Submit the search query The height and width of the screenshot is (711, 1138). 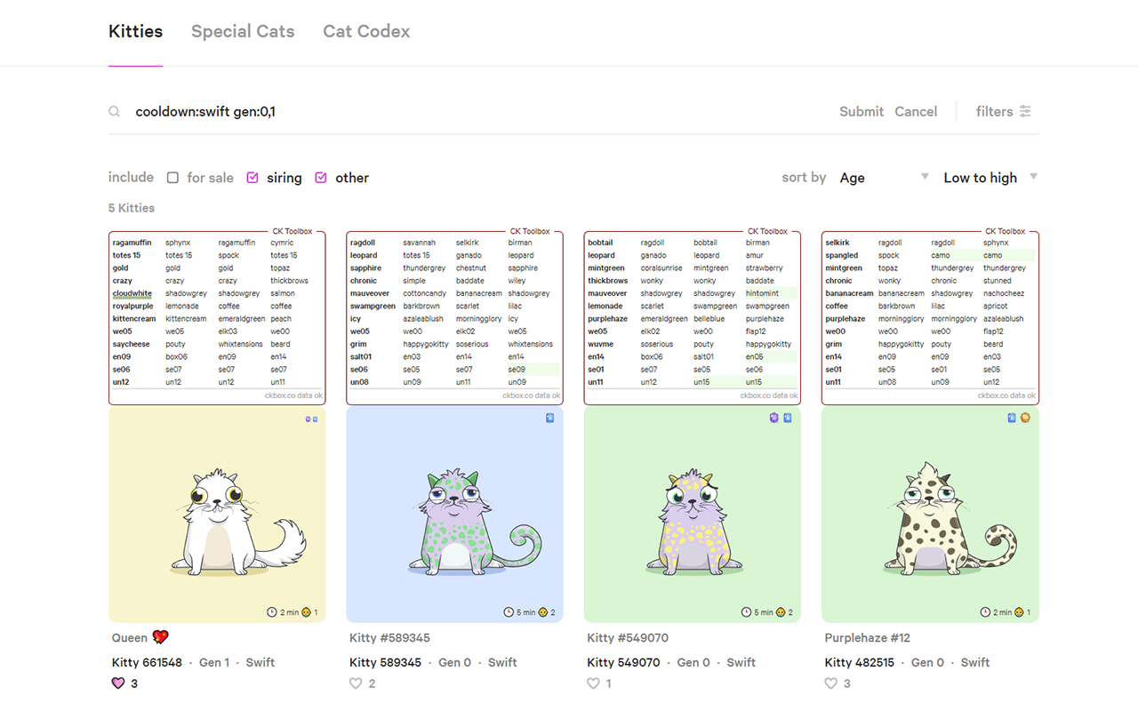(x=861, y=112)
